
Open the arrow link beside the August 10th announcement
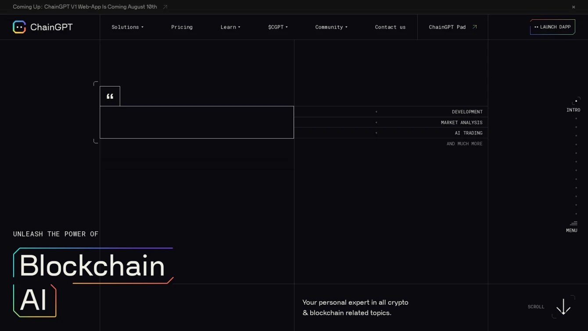click(x=165, y=7)
